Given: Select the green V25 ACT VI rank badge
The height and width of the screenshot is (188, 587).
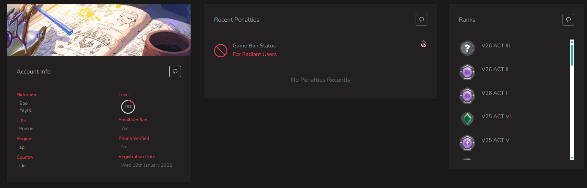Looking at the screenshot, I should (467, 119).
